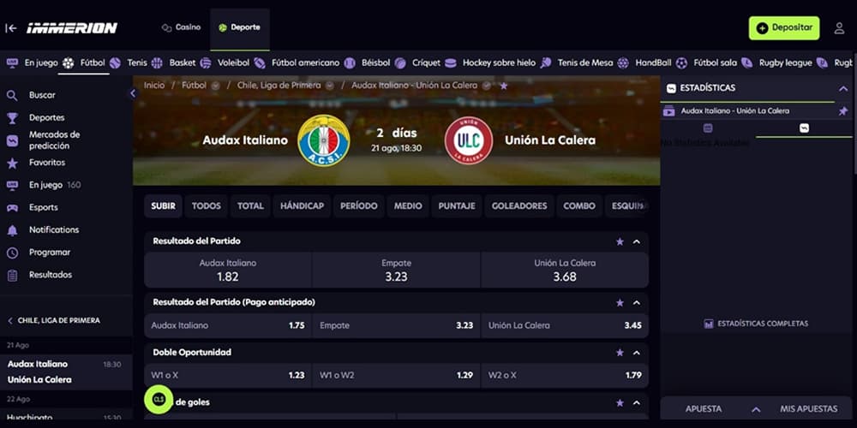Click the Depositar button

784,28
